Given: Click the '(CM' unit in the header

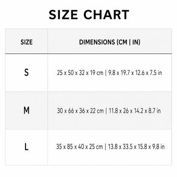Looking at the screenshot, I should tap(122, 42).
